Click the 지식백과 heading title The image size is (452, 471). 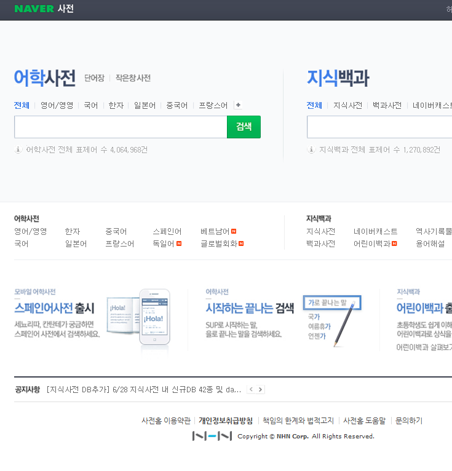[x=338, y=78]
